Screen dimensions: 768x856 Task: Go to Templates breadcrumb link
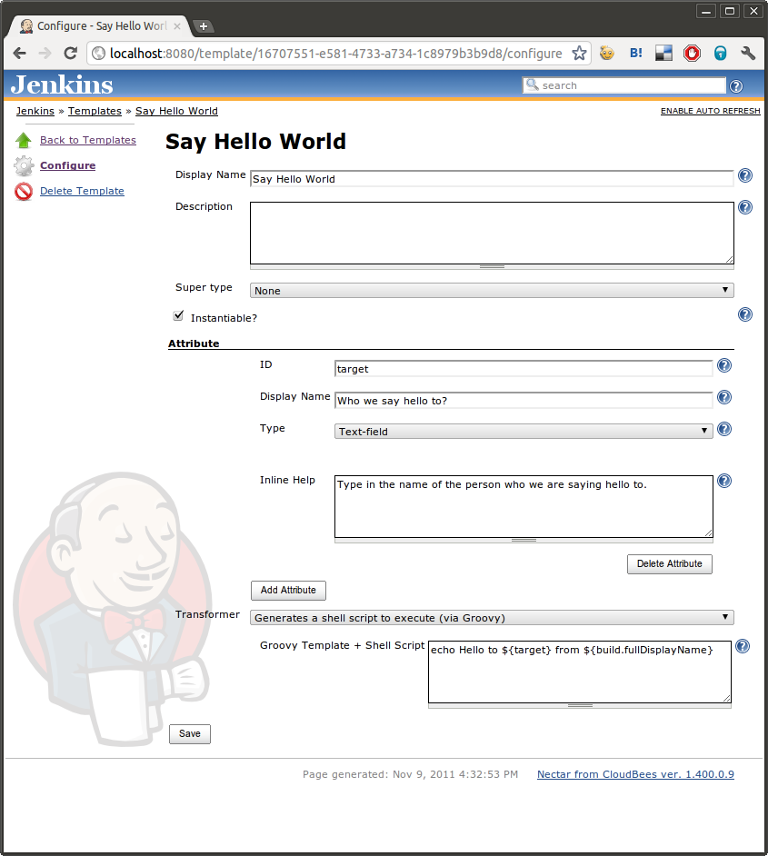[95, 111]
